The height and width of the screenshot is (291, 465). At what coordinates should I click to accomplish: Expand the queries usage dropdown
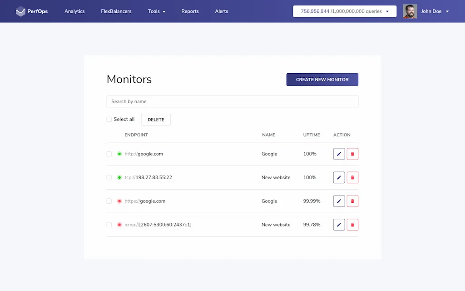(x=388, y=11)
